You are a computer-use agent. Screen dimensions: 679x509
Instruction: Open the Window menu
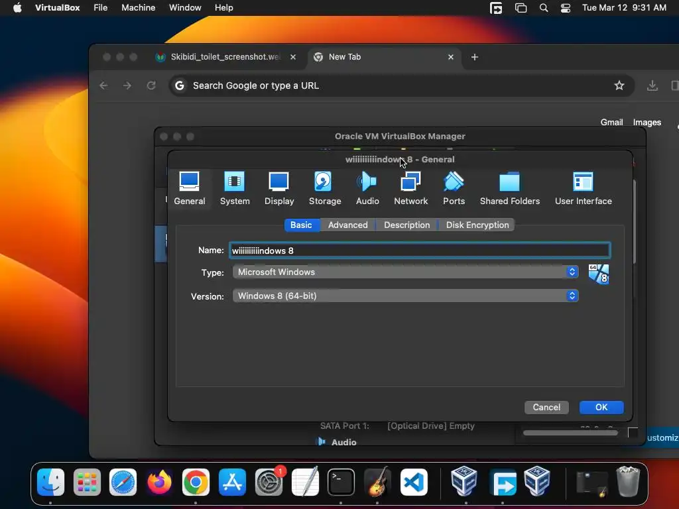[185, 8]
